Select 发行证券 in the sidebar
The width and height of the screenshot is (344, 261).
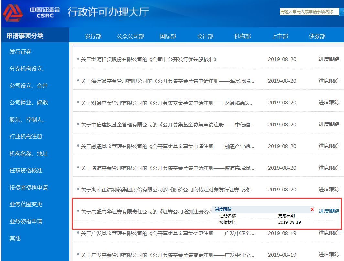[20, 52]
